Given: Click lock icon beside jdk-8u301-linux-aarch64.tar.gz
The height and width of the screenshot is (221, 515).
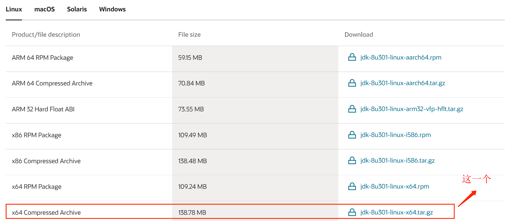Looking at the screenshot, I should click(x=352, y=83).
